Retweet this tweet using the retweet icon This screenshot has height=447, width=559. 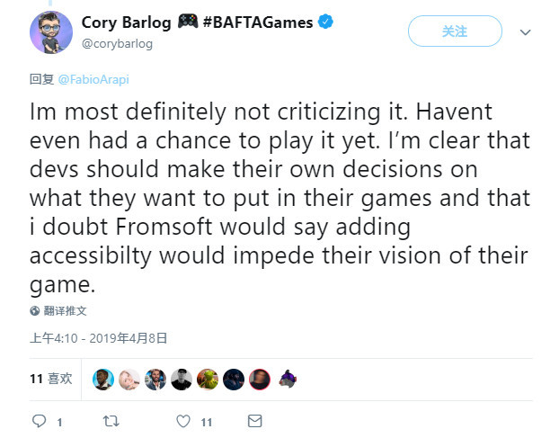111,421
